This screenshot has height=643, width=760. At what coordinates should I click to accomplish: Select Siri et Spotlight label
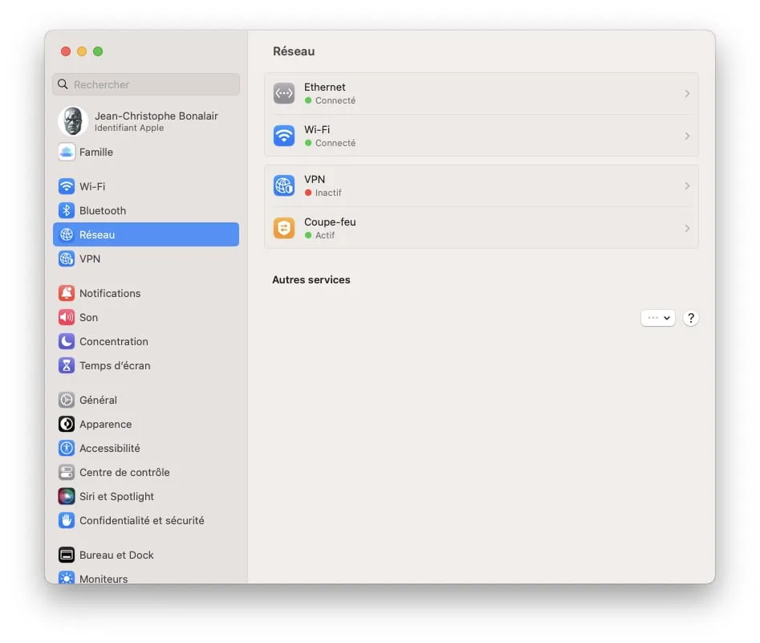click(x=116, y=497)
